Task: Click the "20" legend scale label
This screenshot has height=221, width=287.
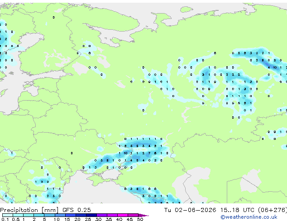Action: 77,219
